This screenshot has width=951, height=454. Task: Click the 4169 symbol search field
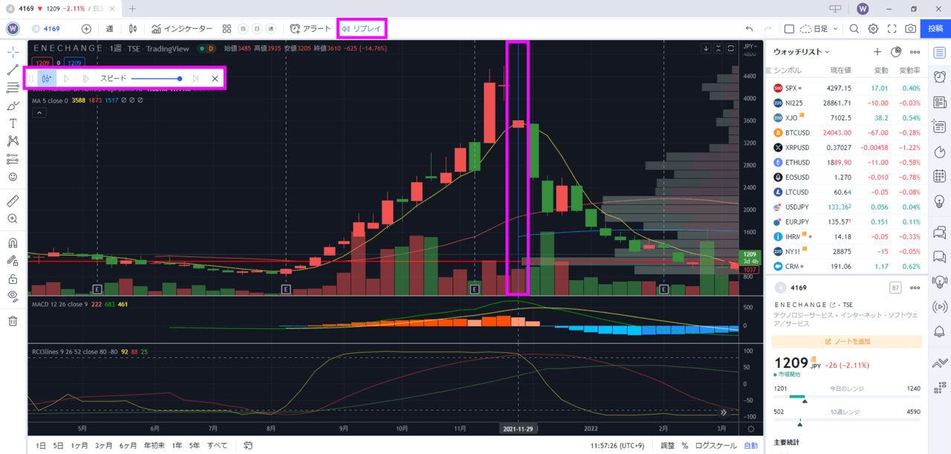(x=46, y=29)
